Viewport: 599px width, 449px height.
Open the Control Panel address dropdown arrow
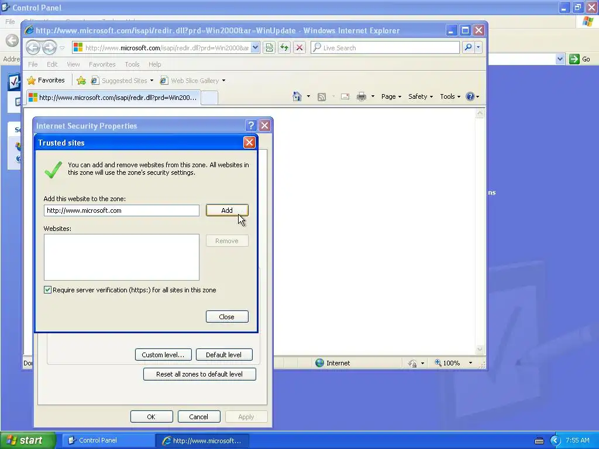point(560,59)
